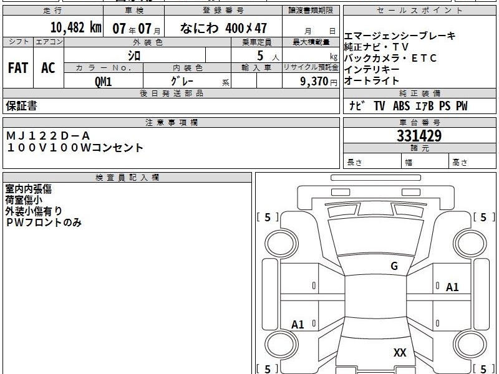This screenshot has width=499, height=374.
Task: Select the PW equipment code
Action: 462,105
